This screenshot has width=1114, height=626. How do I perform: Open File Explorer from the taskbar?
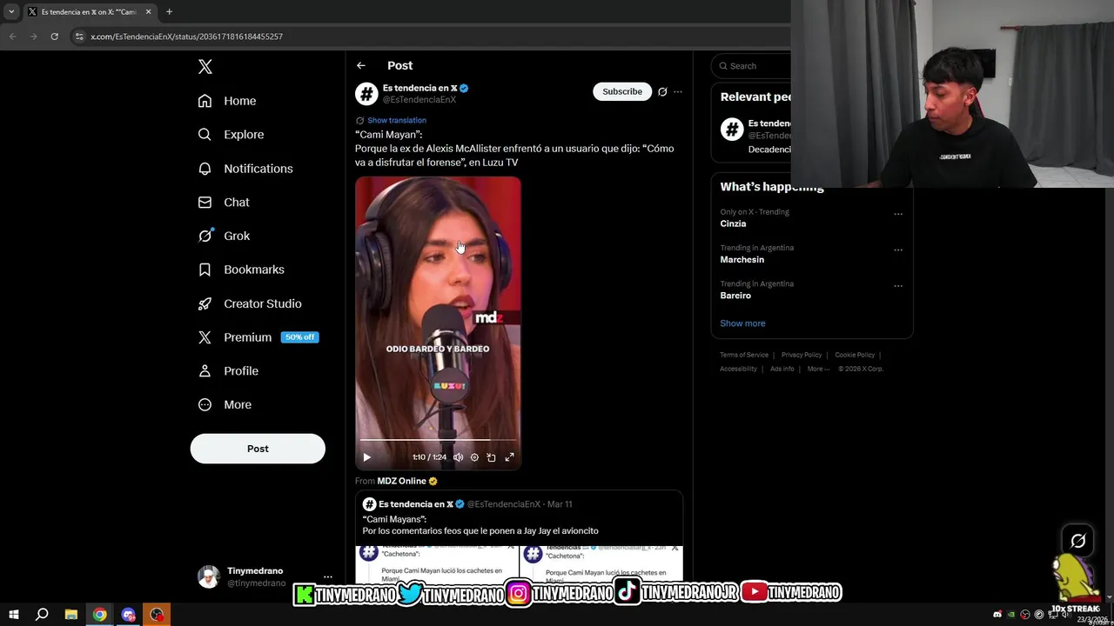tap(71, 615)
